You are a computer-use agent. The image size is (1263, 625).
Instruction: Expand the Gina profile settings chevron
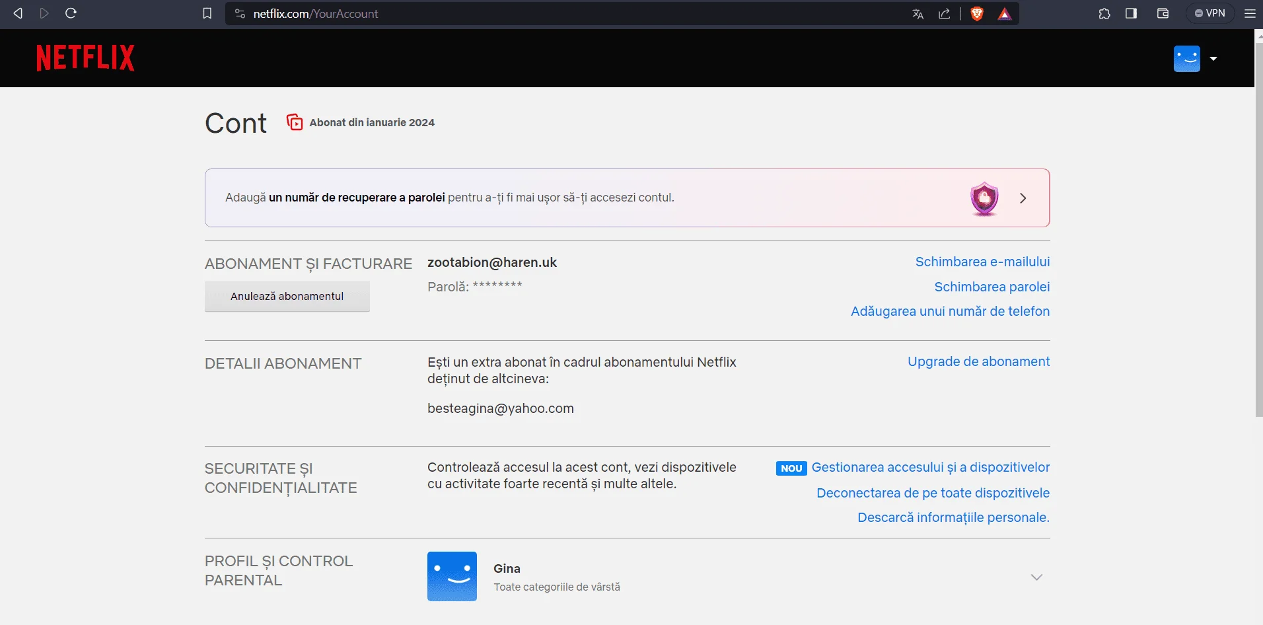tap(1036, 577)
